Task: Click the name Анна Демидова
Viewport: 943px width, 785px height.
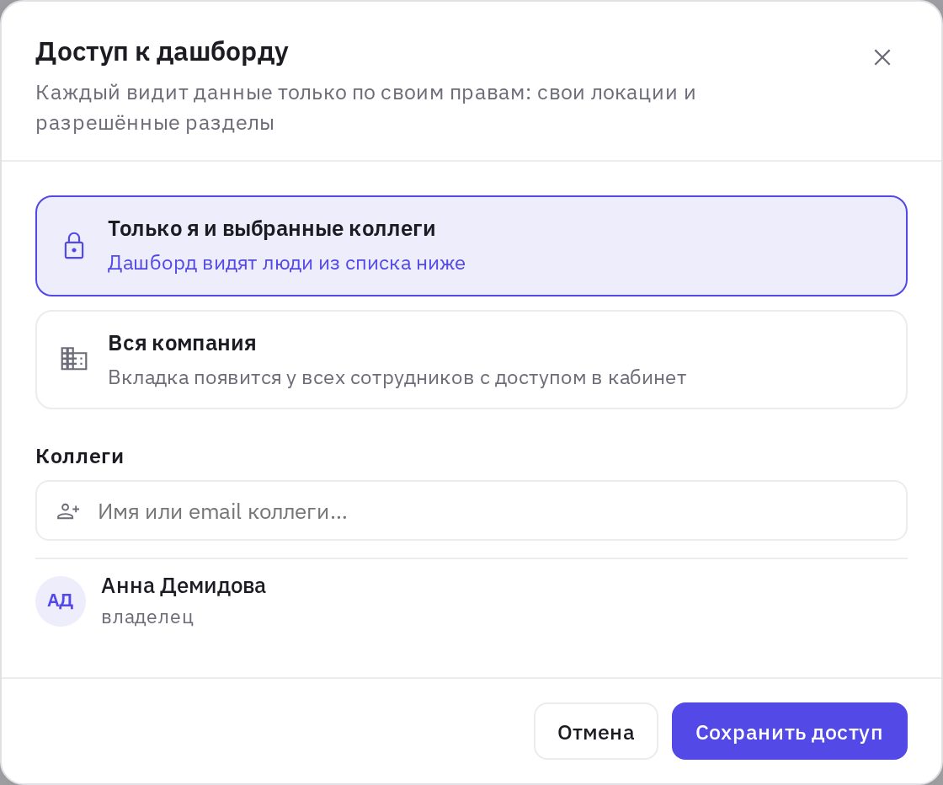Action: coord(184,586)
